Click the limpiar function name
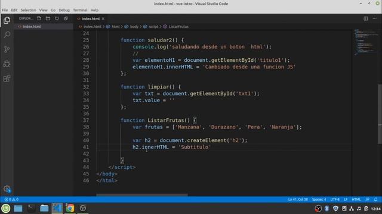The height and width of the screenshot is (214, 382). pos(158,87)
